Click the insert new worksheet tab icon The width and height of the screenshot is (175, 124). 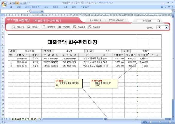[40, 119]
